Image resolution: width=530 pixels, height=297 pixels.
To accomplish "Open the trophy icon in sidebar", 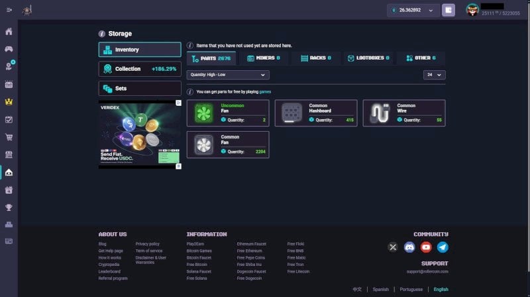I will (x=9, y=207).
